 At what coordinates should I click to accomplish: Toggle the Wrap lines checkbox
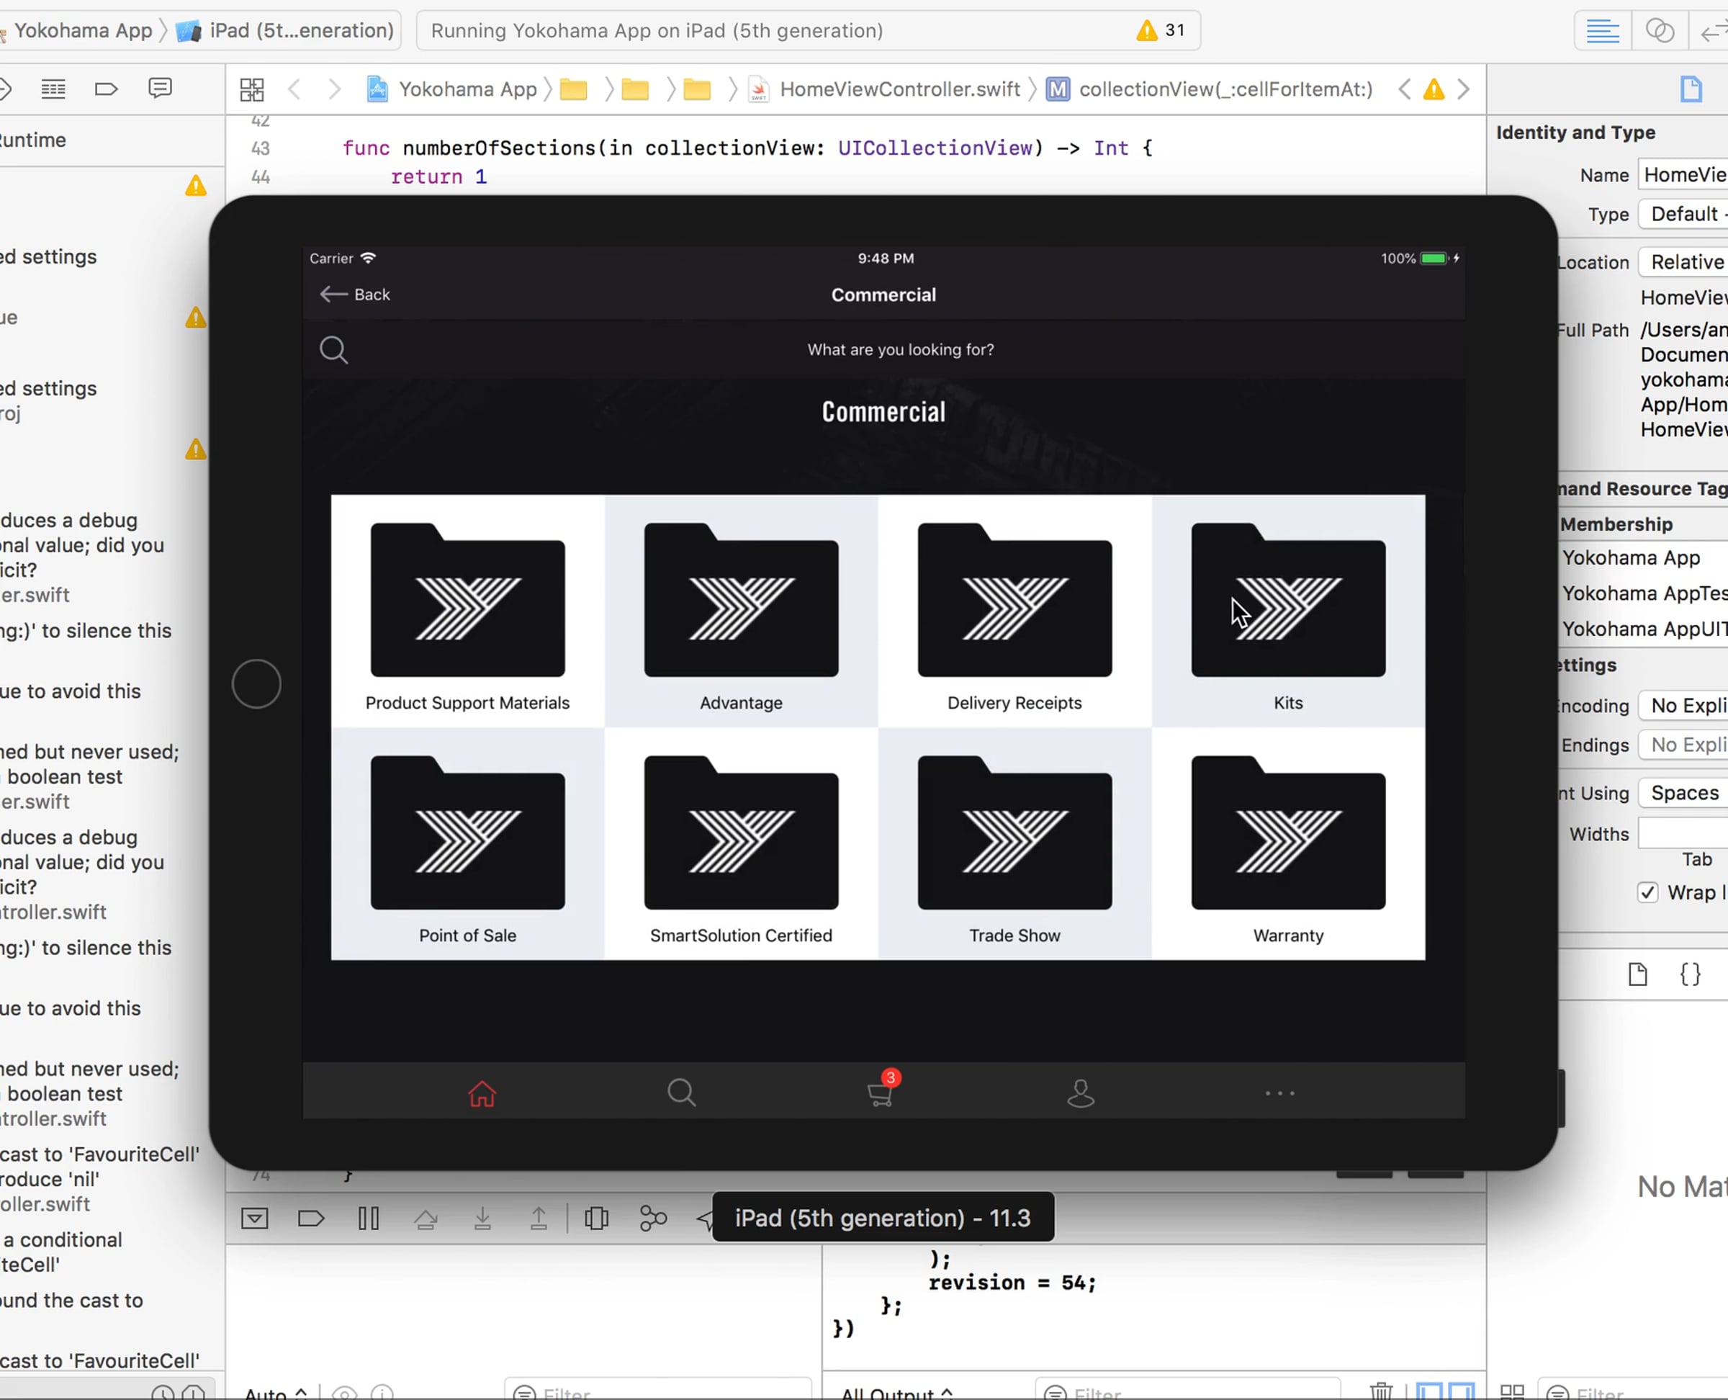(1647, 893)
